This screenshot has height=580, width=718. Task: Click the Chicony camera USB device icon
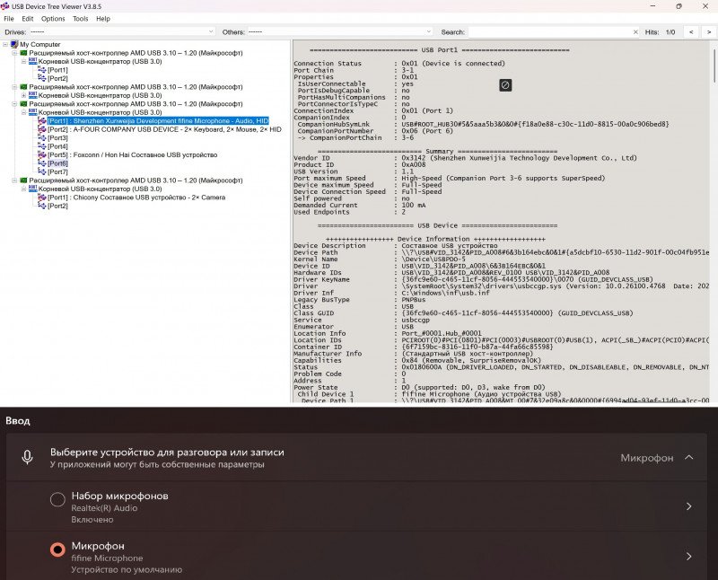42,198
